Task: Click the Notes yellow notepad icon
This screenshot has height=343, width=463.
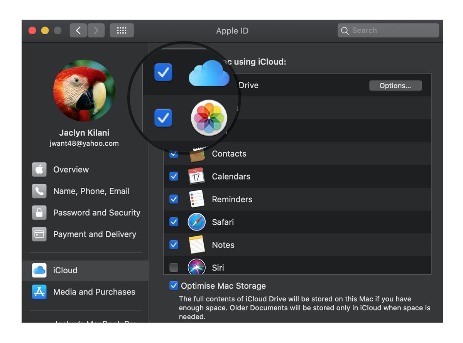Action: click(197, 245)
